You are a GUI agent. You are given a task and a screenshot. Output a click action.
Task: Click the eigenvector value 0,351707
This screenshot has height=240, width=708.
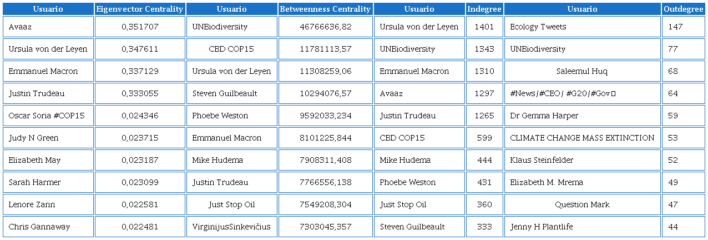[x=140, y=27]
